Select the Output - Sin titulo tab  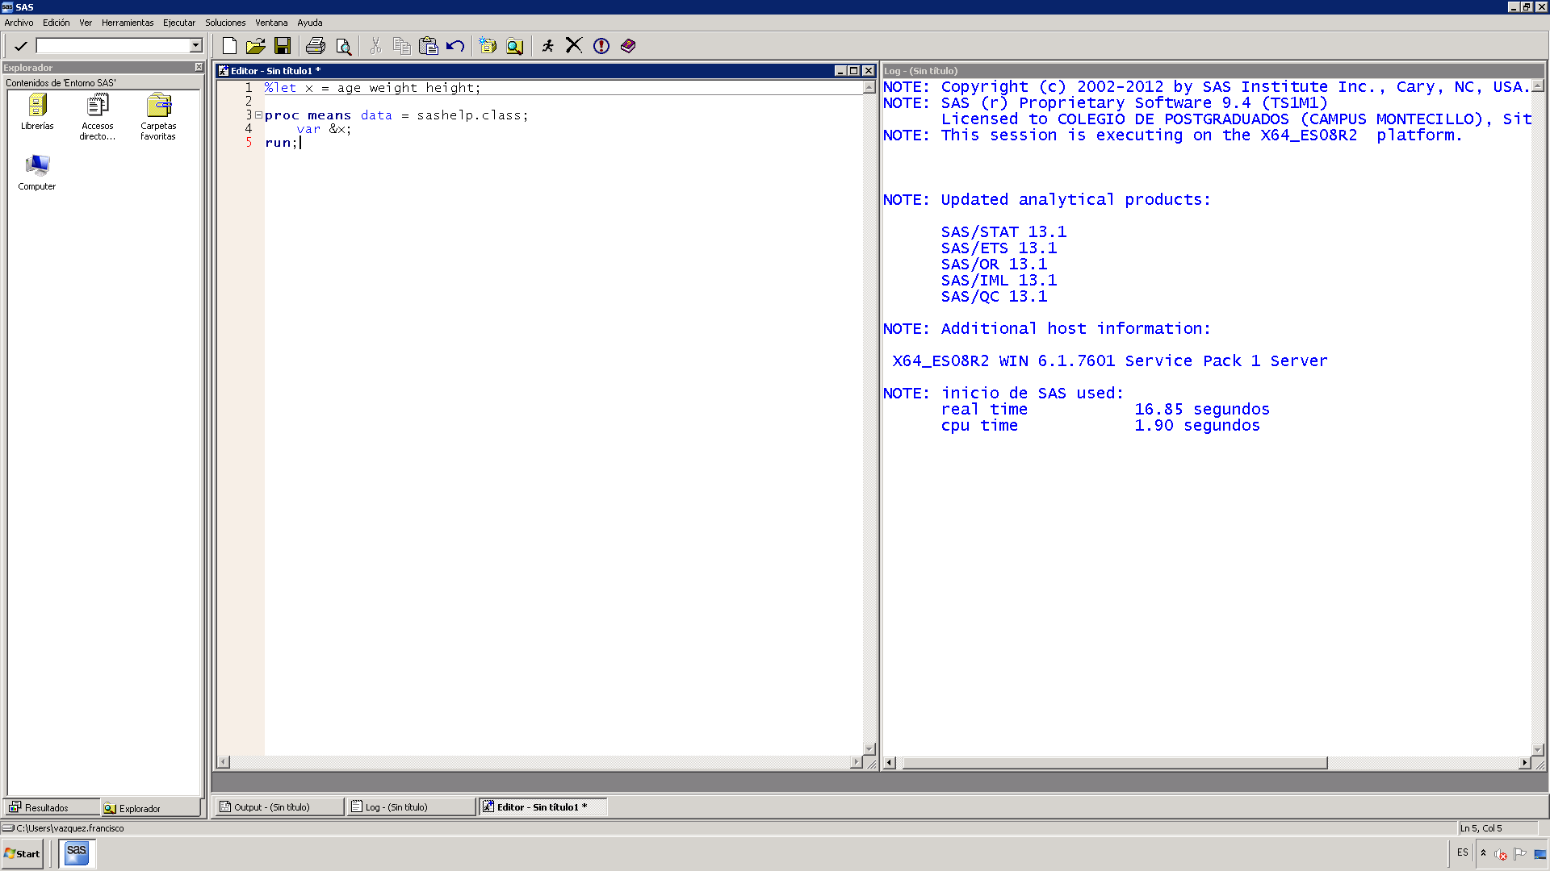point(270,806)
